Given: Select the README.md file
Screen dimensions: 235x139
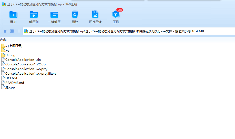Looking at the screenshot, I should tap(13, 83).
